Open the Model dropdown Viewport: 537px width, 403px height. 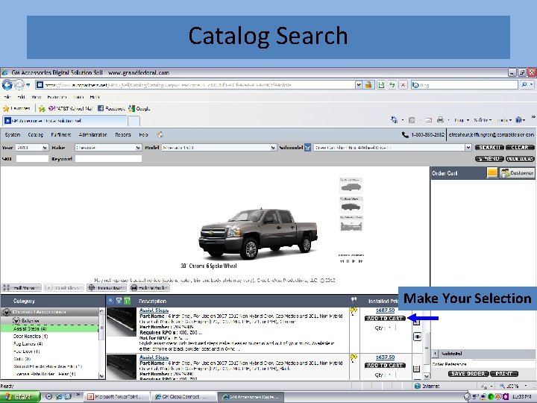[219, 147]
